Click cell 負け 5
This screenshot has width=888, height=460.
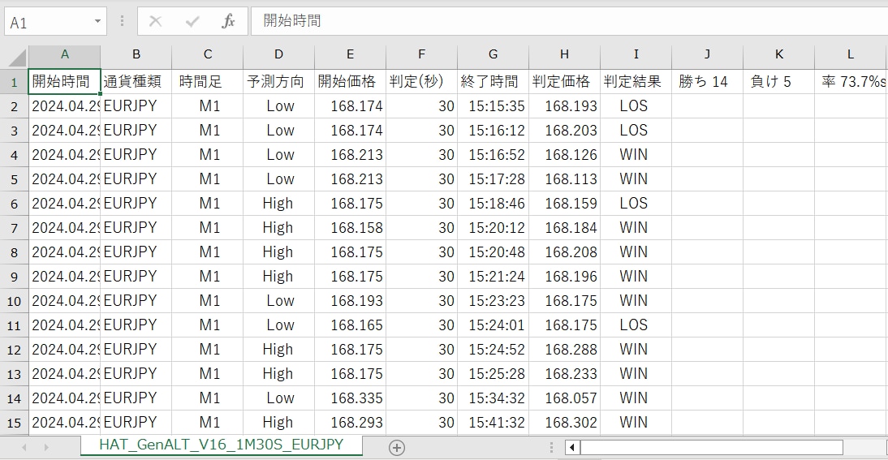tap(778, 81)
